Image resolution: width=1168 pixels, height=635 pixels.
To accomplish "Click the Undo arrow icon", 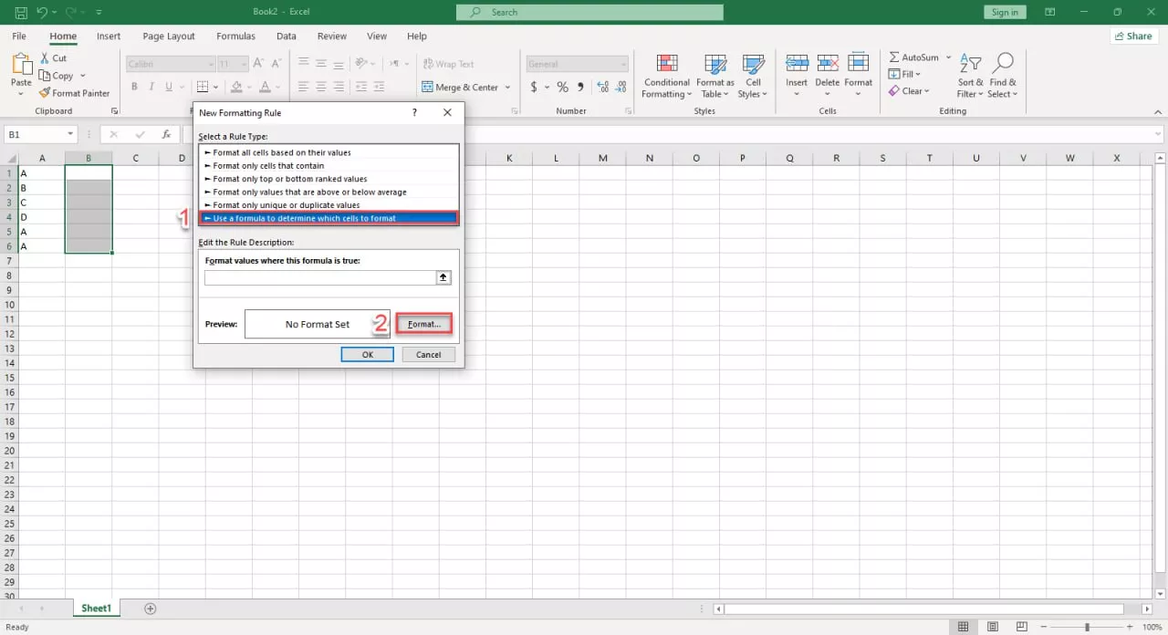I will 42,13.
